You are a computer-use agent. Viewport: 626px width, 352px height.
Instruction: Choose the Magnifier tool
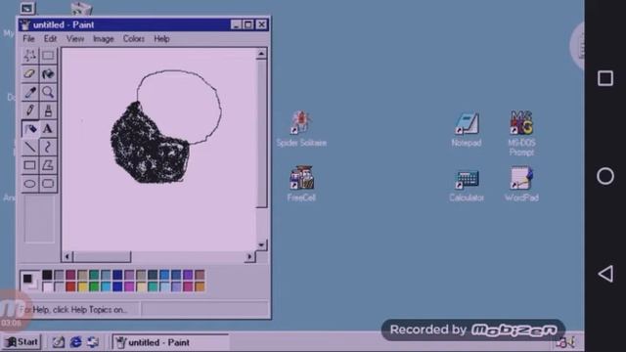pyautogui.click(x=48, y=92)
